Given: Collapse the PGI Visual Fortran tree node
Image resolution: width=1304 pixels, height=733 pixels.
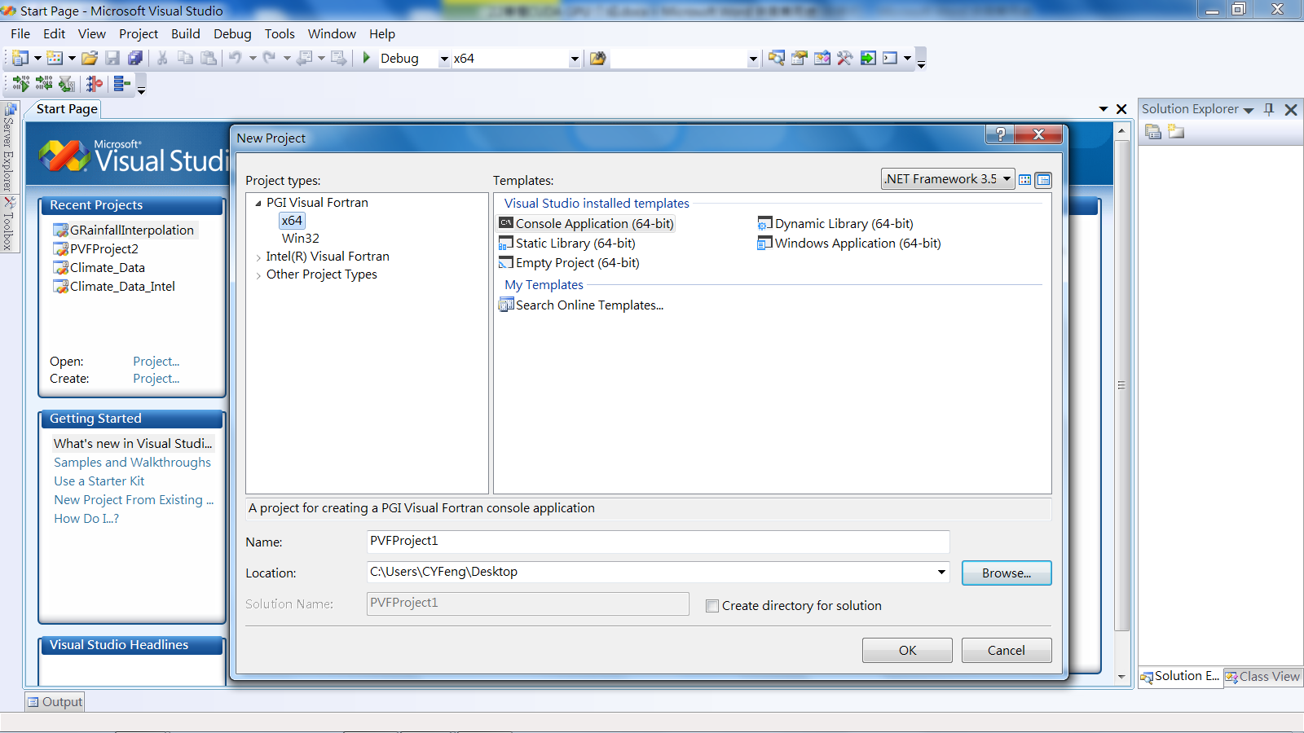Looking at the screenshot, I should pos(258,203).
